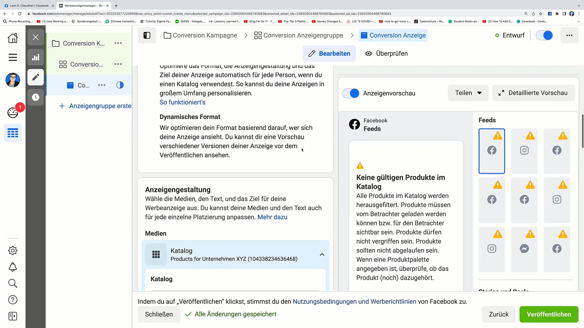The width and height of the screenshot is (584, 328).
Task: Select the Conversio... ad group tree item
Action: (81, 64)
